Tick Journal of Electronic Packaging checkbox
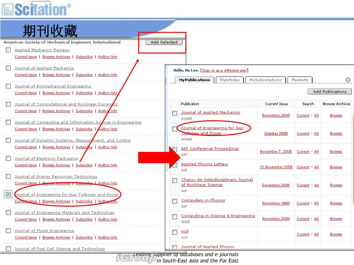 [8, 158]
